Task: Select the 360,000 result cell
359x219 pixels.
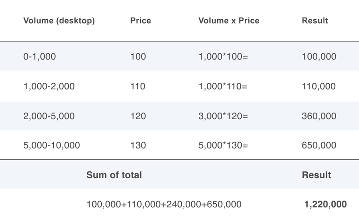Action: tap(319, 116)
